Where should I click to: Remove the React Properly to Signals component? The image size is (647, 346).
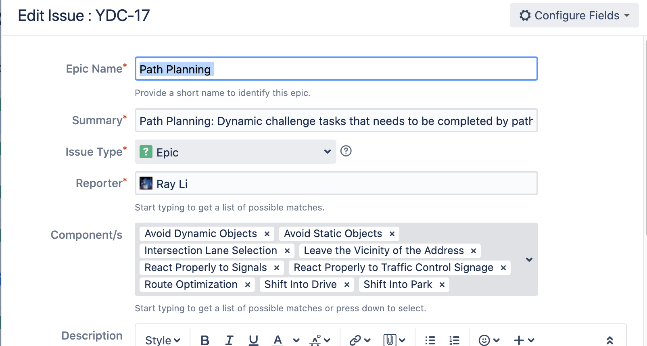click(x=277, y=268)
